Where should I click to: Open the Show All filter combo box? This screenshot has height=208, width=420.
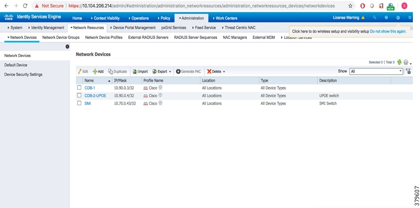[x=376, y=71]
